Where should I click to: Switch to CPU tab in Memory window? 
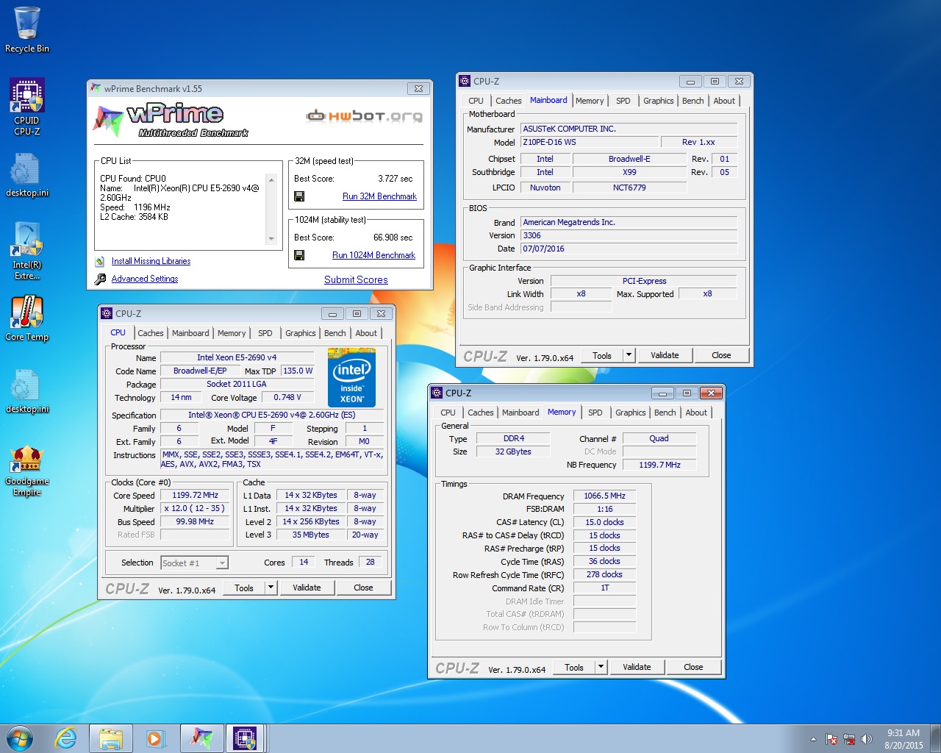tap(448, 413)
